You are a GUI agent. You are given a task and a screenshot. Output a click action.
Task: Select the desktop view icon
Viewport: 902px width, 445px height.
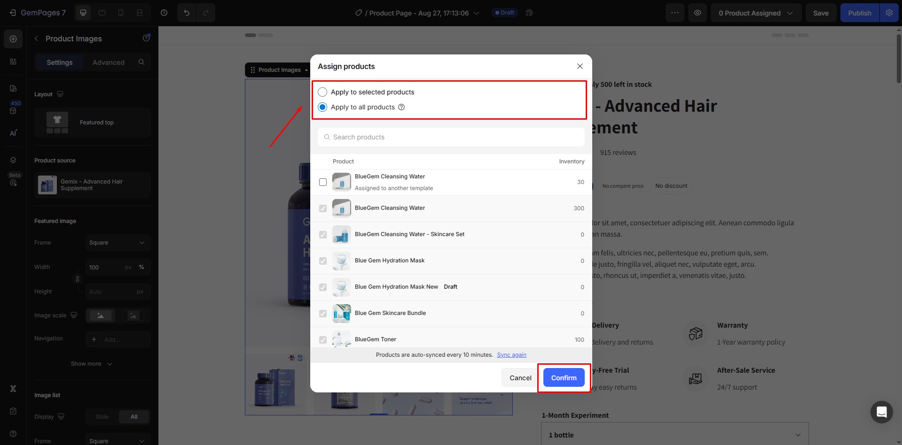[x=83, y=13]
